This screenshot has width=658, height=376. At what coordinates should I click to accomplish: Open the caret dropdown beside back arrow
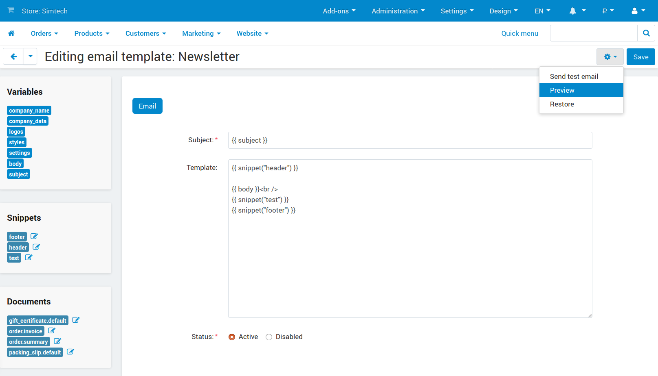click(31, 57)
